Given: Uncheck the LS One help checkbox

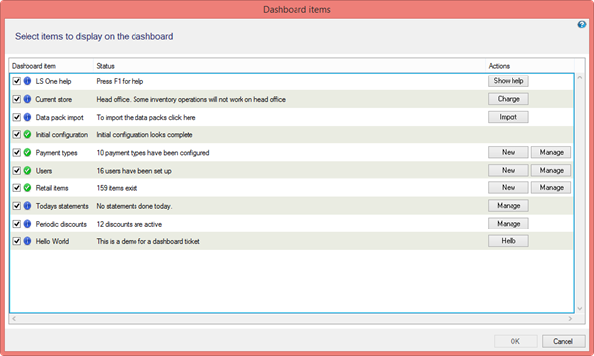Looking at the screenshot, I should (17, 81).
